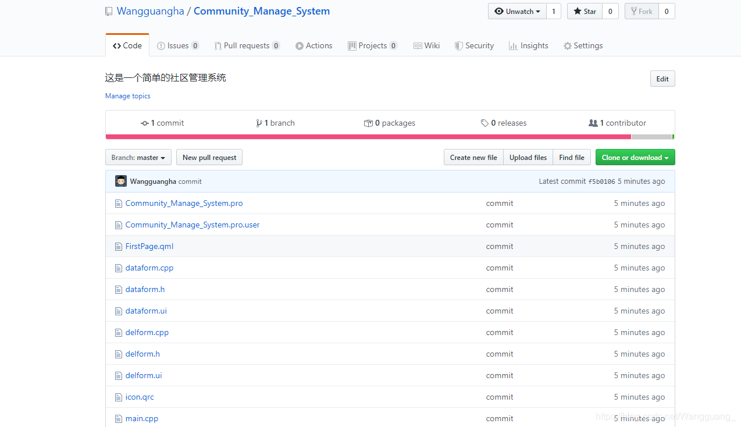Click the file icon beside dataform.h
741x427 pixels.
pos(119,290)
